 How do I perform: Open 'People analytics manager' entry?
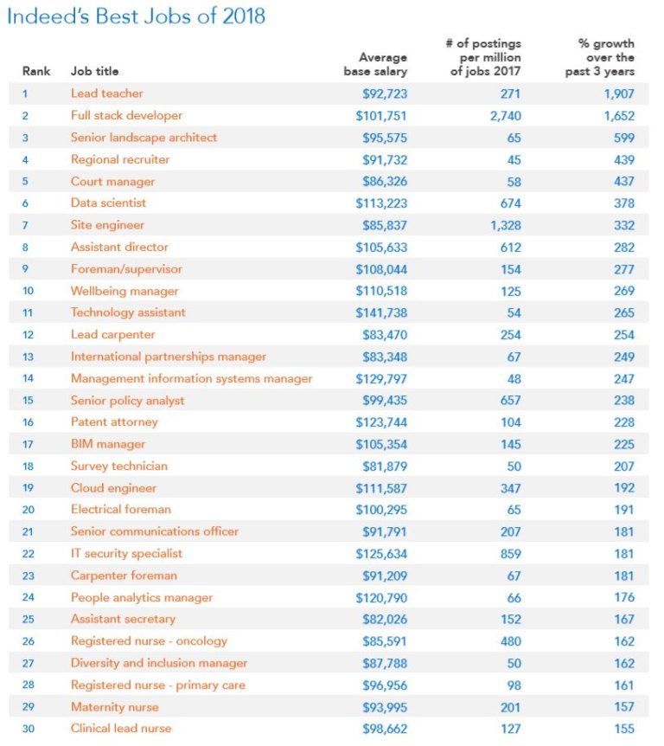pos(142,597)
